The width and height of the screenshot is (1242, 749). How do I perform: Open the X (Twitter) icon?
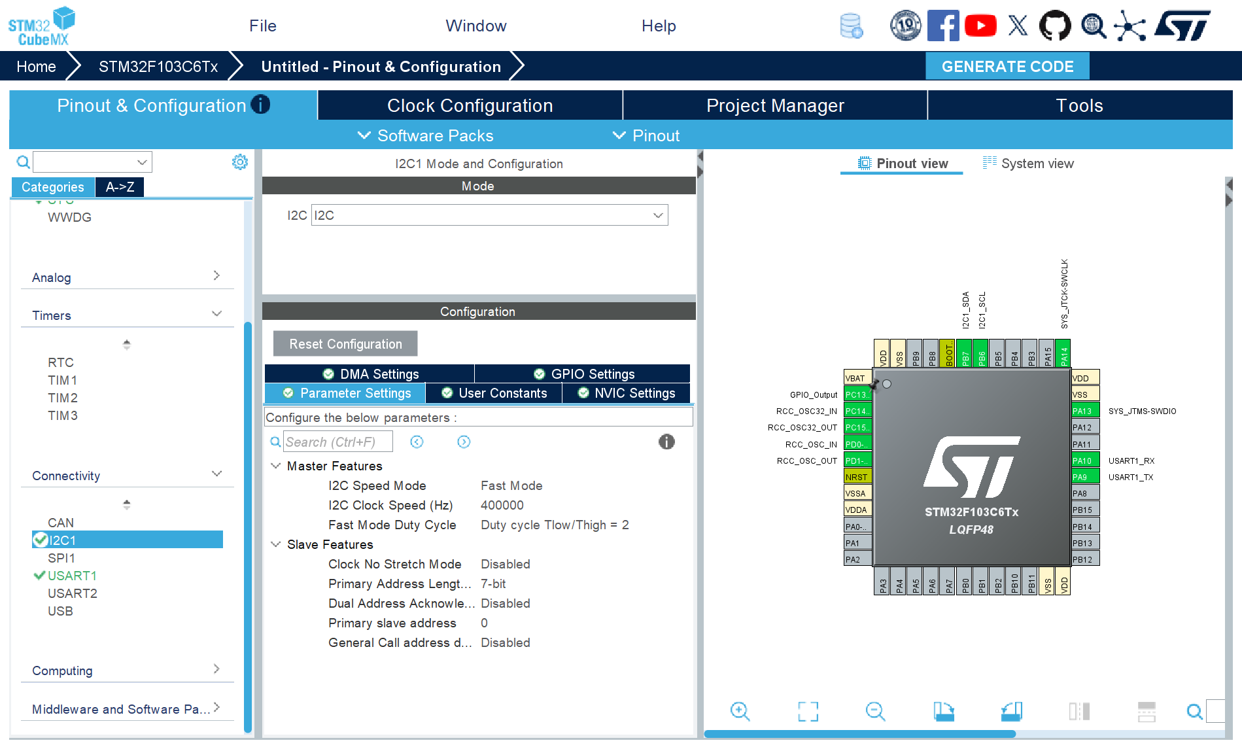pyautogui.click(x=1018, y=26)
